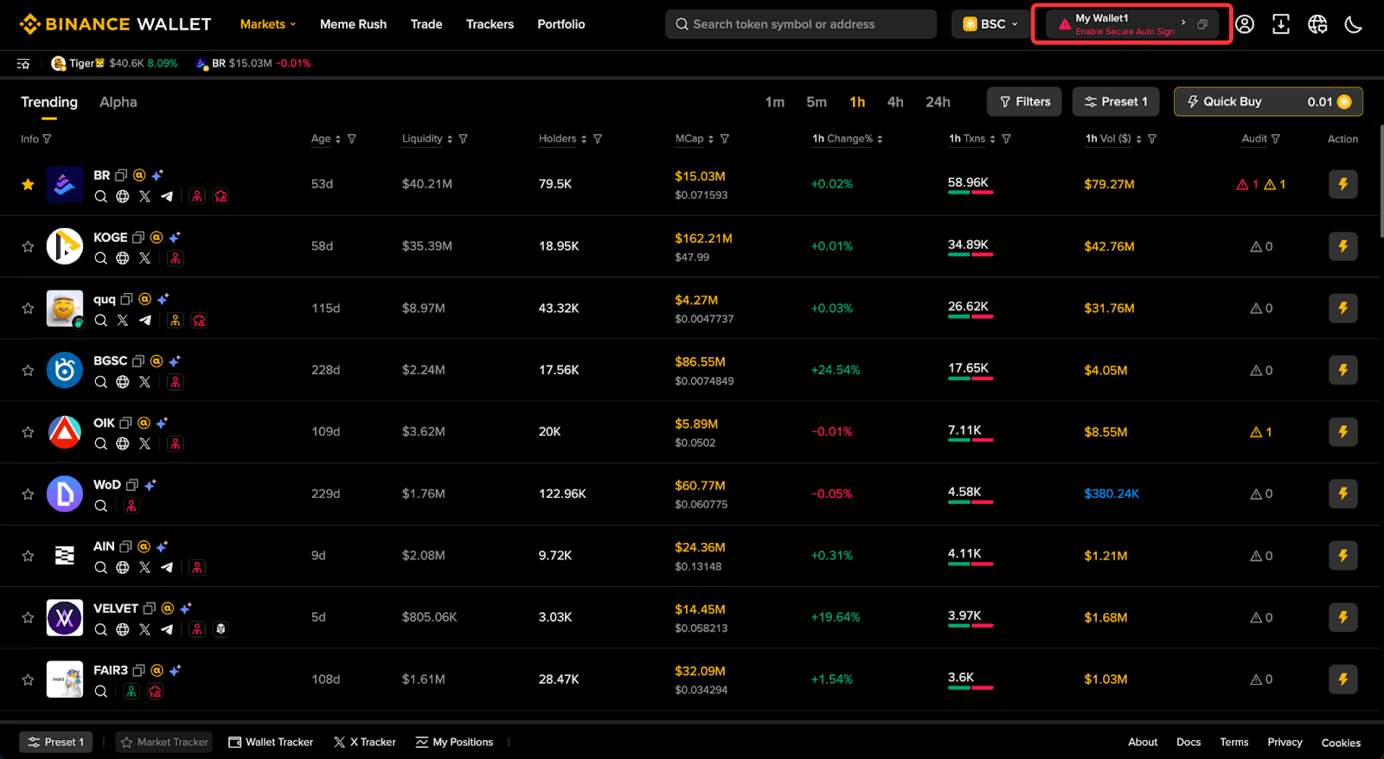Viewport: 1384px width, 759px height.
Task: Click the Quick Buy button
Action: pyautogui.click(x=1268, y=102)
